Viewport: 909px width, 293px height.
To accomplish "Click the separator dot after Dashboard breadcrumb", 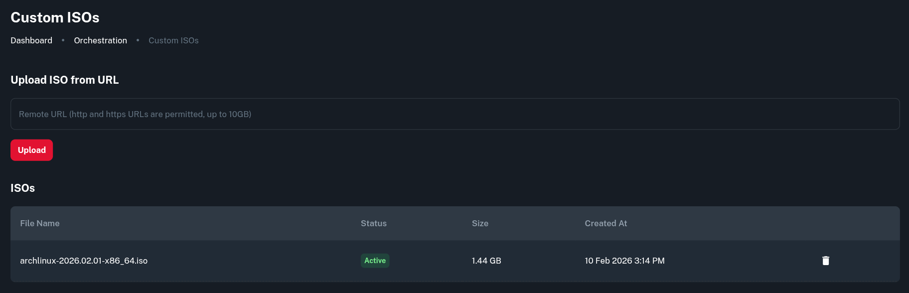I will [x=63, y=40].
